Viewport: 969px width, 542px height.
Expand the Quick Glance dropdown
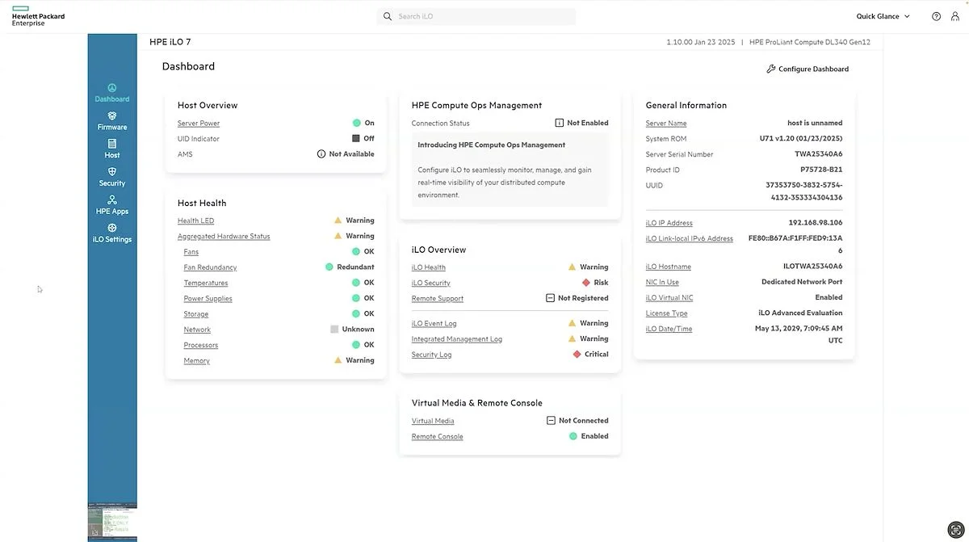click(883, 16)
